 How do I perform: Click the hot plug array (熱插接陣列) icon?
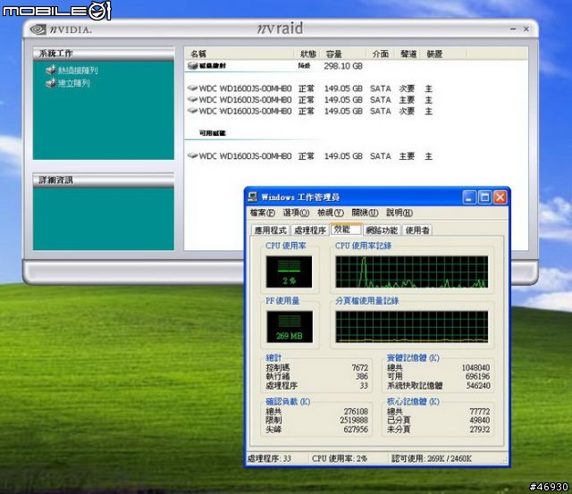pos(51,70)
